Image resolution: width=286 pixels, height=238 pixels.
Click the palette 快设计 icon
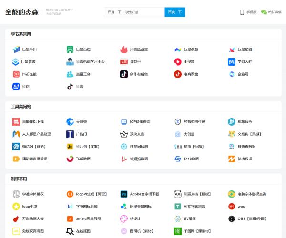pyautogui.click(x=124, y=218)
